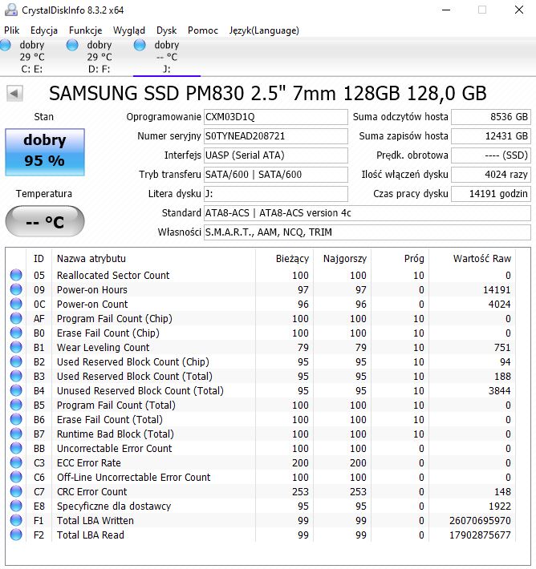Click status circle for Wear Leveling Count
This screenshot has width=536, height=569.
pos(16,347)
